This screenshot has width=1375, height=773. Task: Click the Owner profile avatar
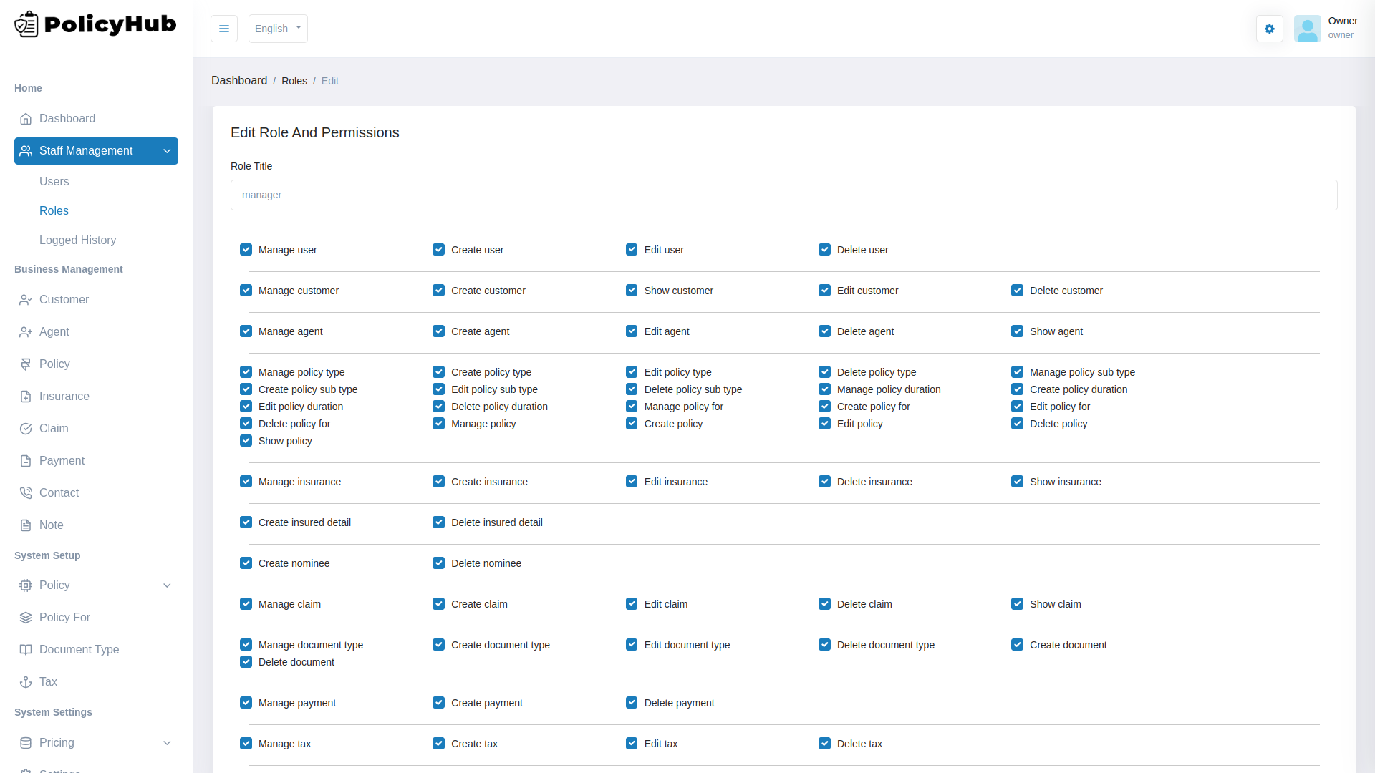coord(1308,29)
